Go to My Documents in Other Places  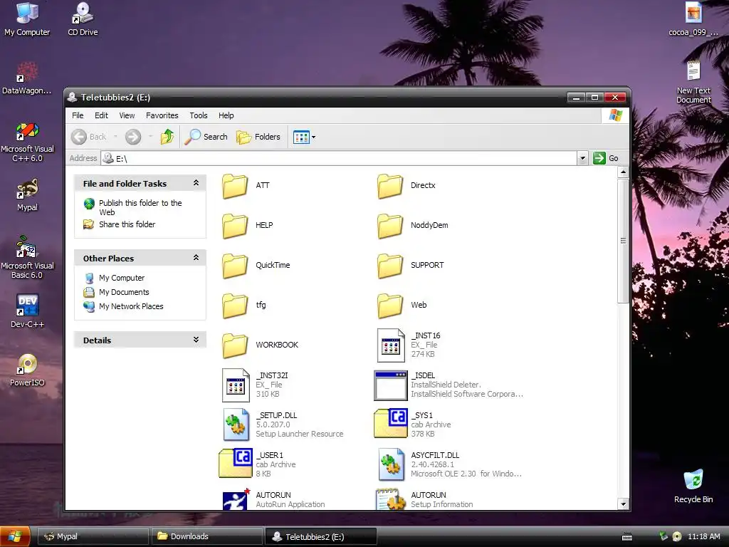coord(124,292)
